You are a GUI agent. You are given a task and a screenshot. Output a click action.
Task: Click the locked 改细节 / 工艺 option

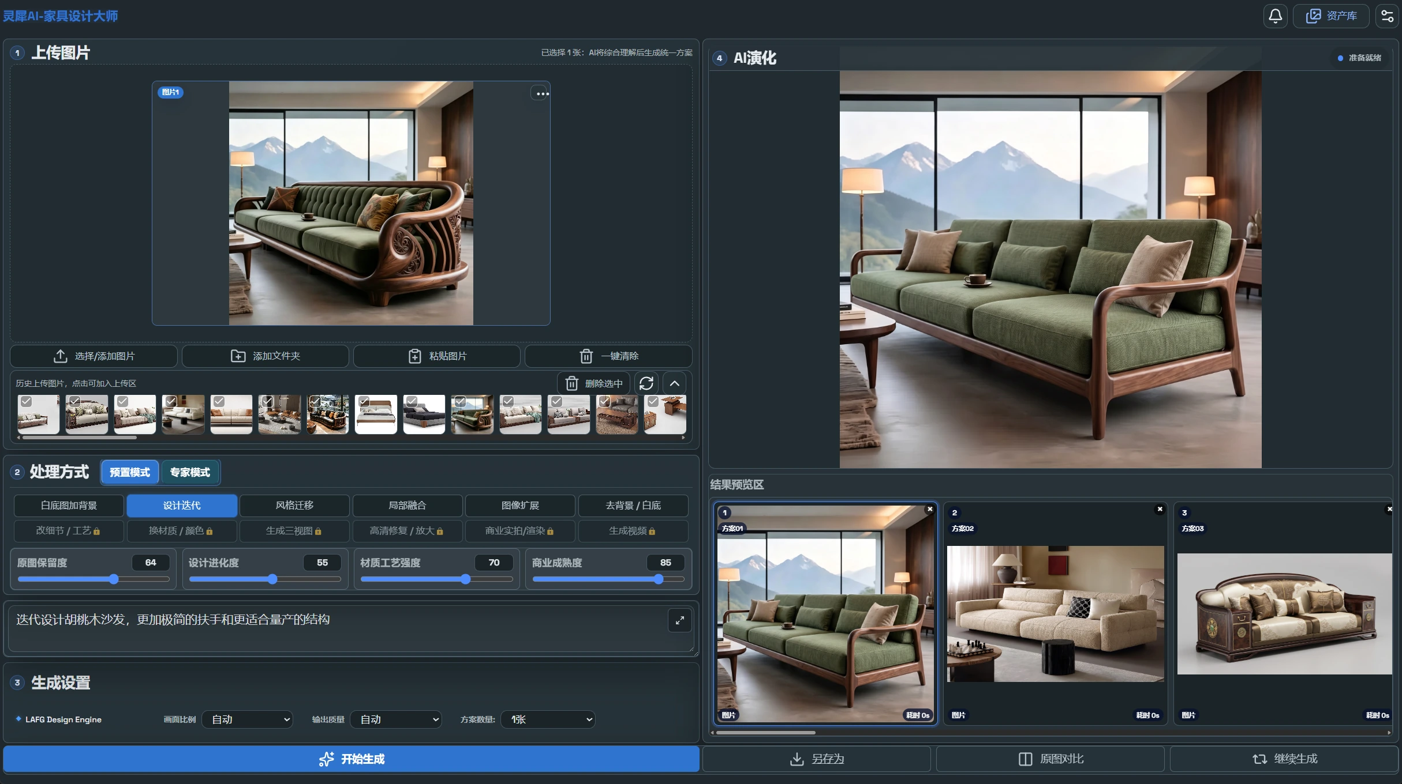coord(69,531)
